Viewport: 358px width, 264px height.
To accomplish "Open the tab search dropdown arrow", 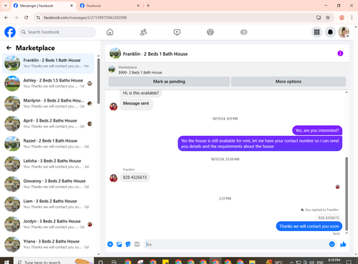I will [6, 6].
